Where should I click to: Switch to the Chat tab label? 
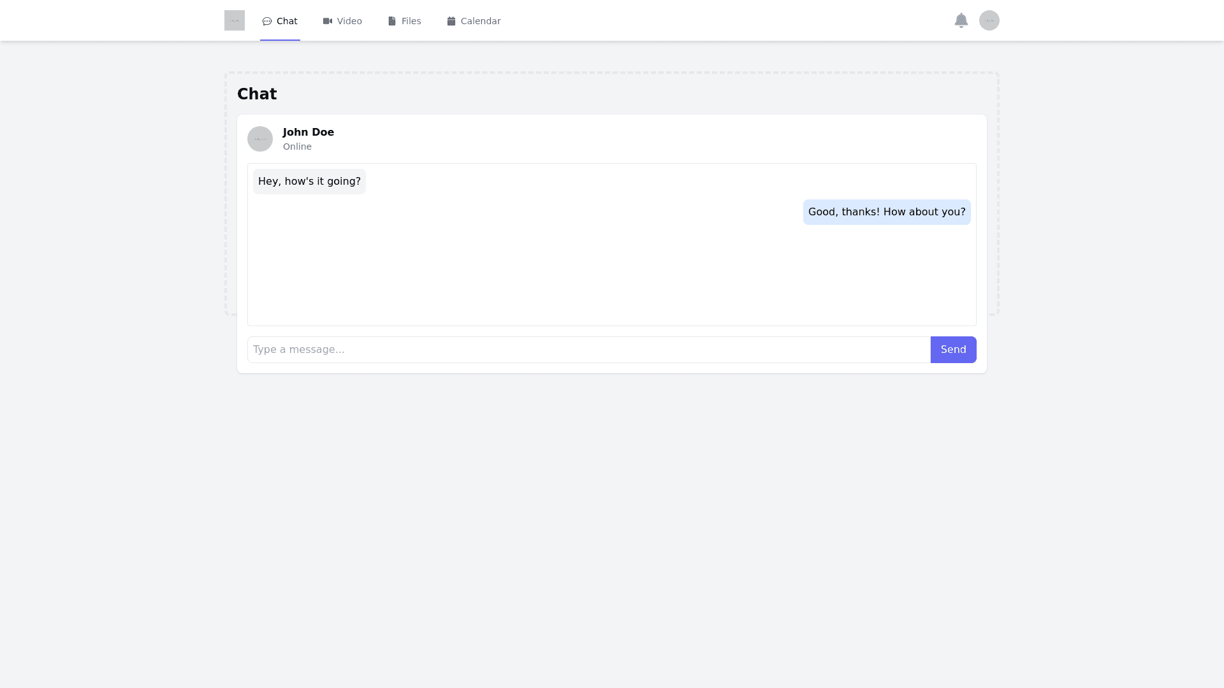[287, 21]
